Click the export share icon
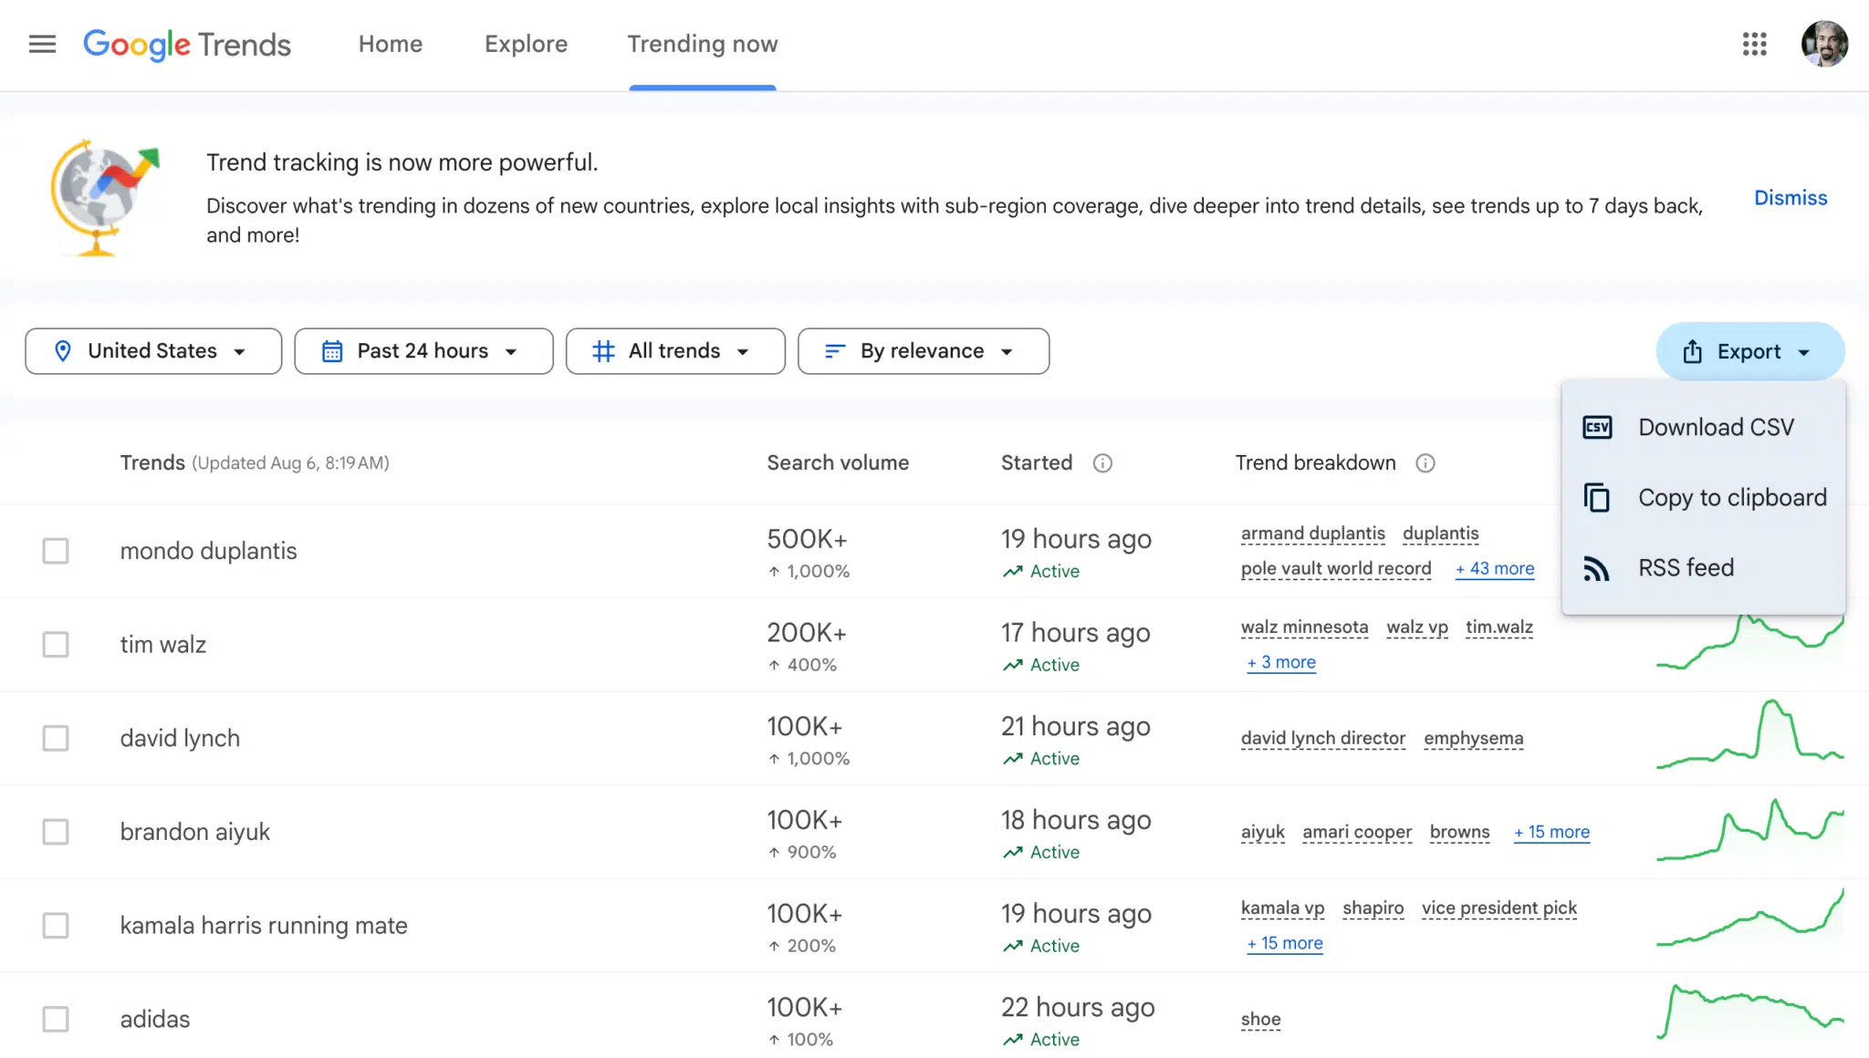The width and height of the screenshot is (1869, 1058). click(x=1692, y=351)
